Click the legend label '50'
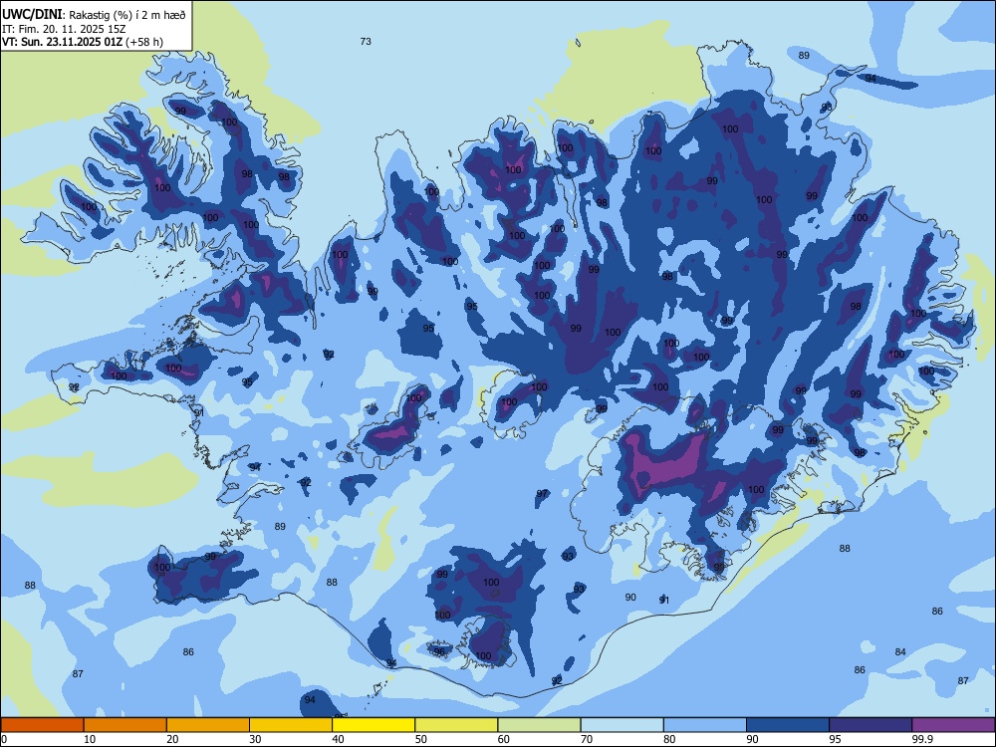The image size is (996, 747). tap(421, 739)
